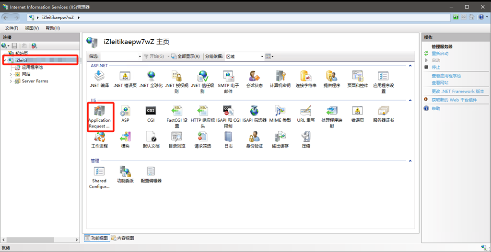Click 获取新的 Web 平台组件 link
491x252 pixels.
(455, 100)
